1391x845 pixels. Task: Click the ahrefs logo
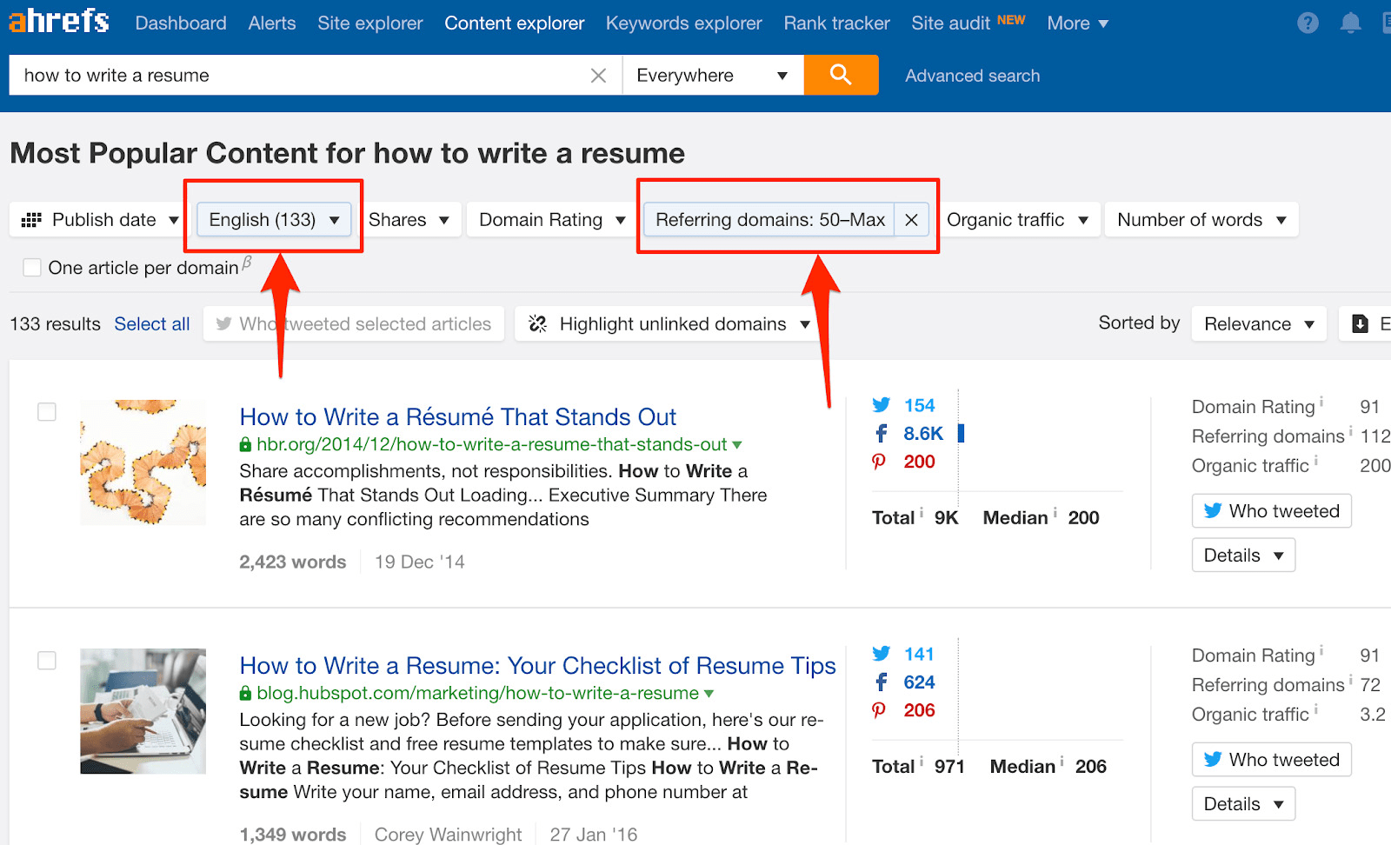tap(59, 21)
